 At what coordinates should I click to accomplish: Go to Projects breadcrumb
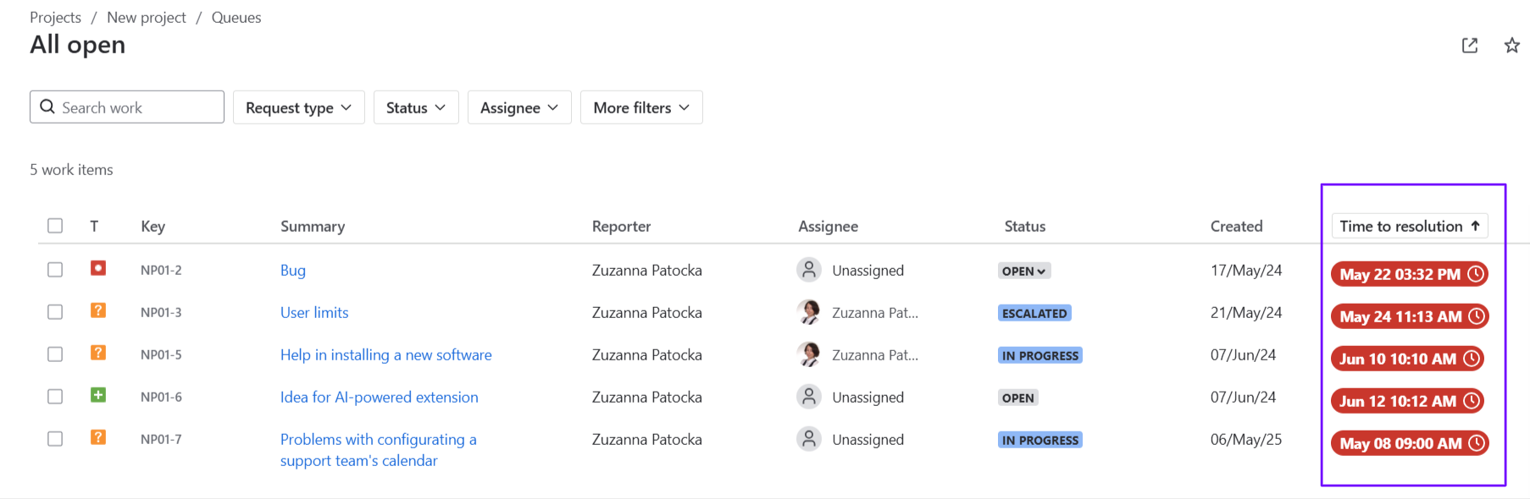coord(56,18)
